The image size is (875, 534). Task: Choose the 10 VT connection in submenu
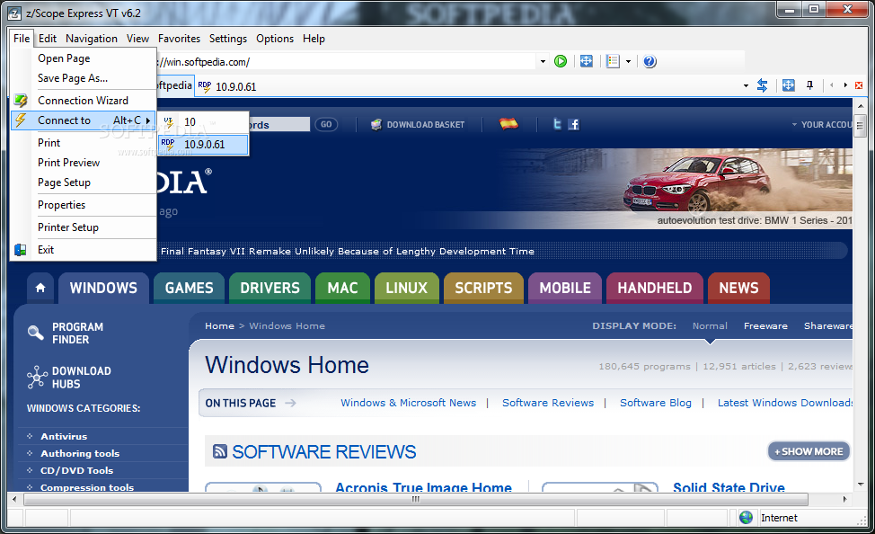point(203,121)
